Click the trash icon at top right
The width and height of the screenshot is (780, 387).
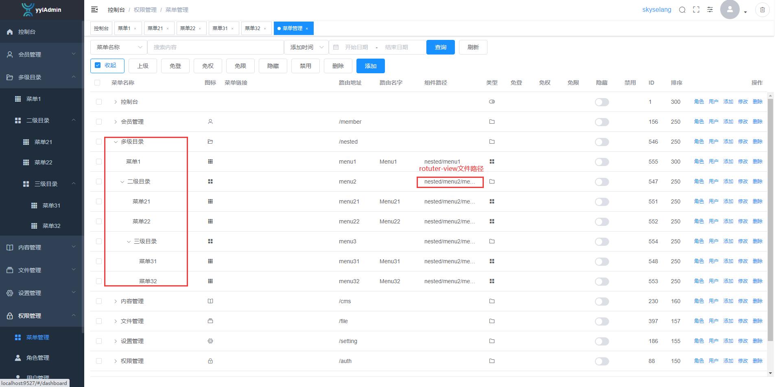(763, 10)
